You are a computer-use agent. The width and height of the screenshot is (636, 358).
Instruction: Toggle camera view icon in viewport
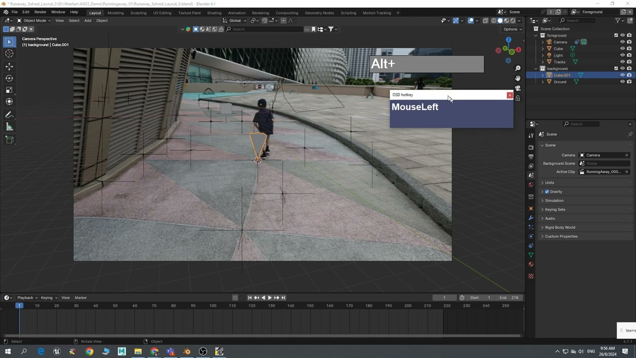[518, 88]
